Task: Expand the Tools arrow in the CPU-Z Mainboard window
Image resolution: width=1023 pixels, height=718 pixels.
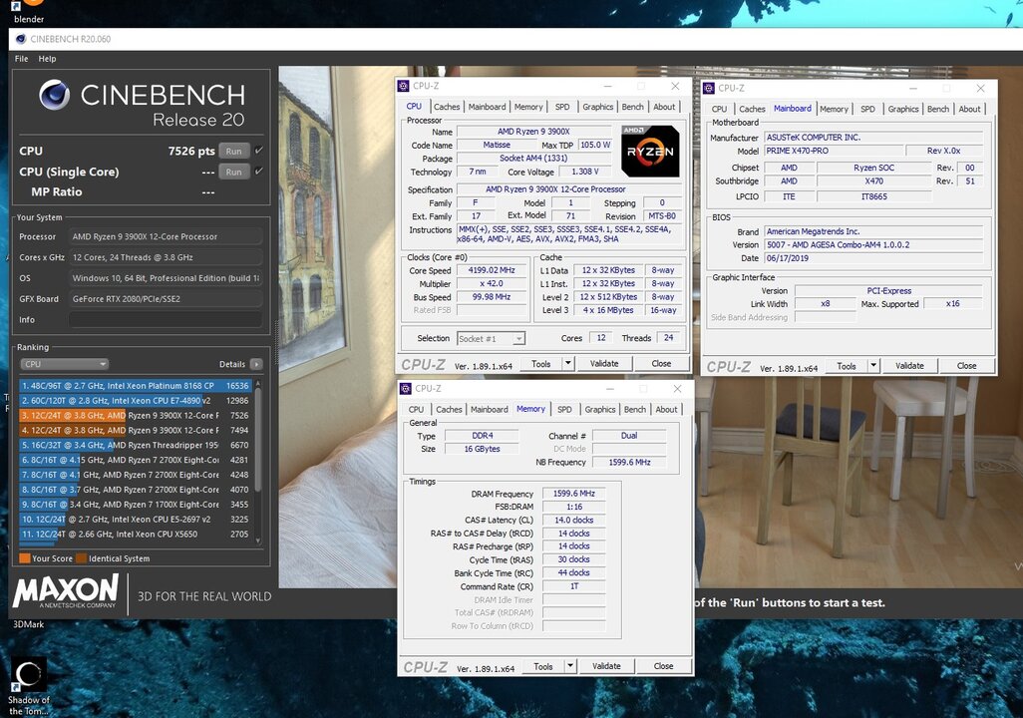Action: coord(873,366)
